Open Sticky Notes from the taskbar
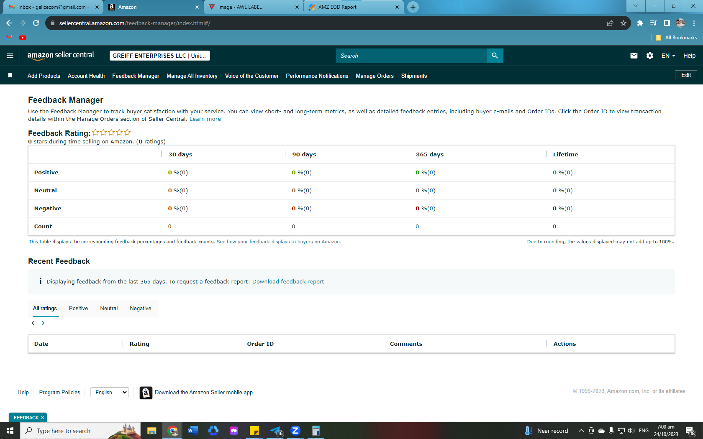Viewport: 703px width, 439px height. (x=254, y=431)
